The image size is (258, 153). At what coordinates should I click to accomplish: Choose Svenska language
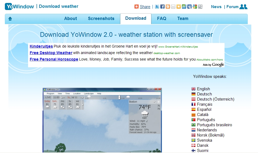click(x=205, y=140)
